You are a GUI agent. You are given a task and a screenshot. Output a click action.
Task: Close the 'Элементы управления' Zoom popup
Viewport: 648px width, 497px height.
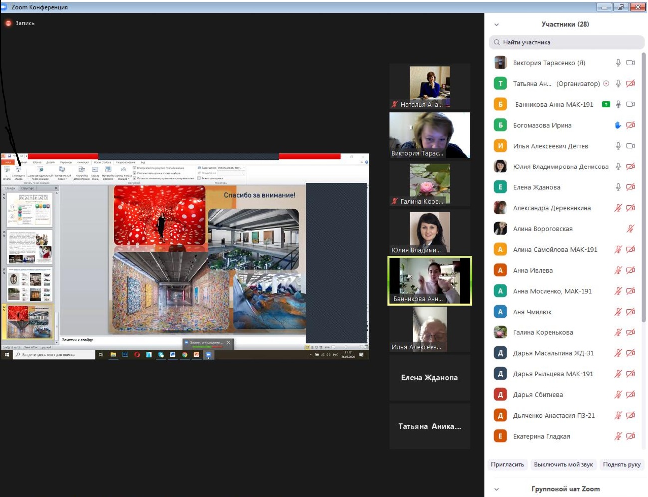click(229, 342)
